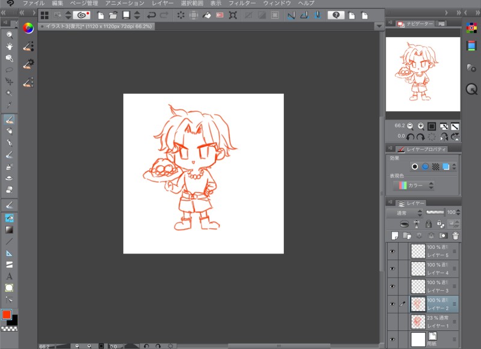Expand layer effect options stepper
This screenshot has height=349, width=481.
[x=454, y=166]
